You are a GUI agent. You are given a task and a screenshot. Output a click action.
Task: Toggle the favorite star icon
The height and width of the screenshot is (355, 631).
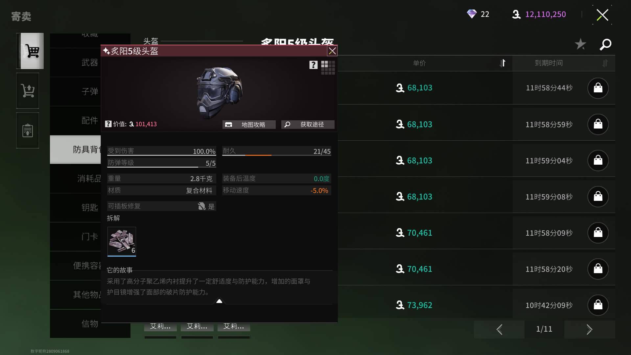coord(580,44)
